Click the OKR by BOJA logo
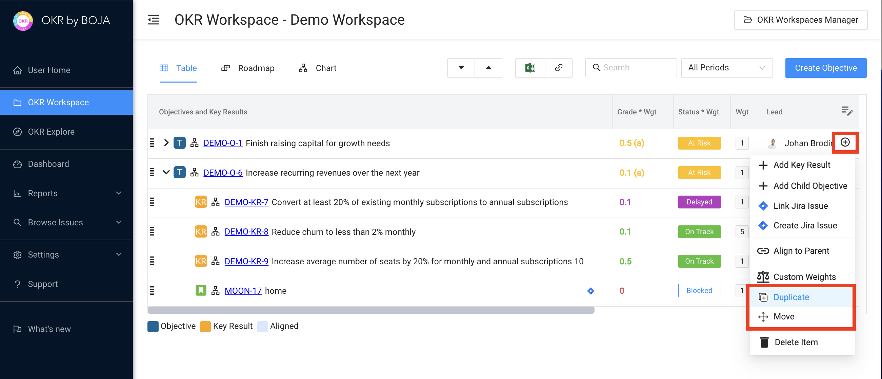The image size is (882, 379). coord(23,21)
